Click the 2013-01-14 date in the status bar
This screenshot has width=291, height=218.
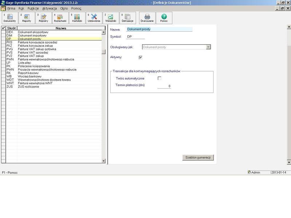point(279,172)
